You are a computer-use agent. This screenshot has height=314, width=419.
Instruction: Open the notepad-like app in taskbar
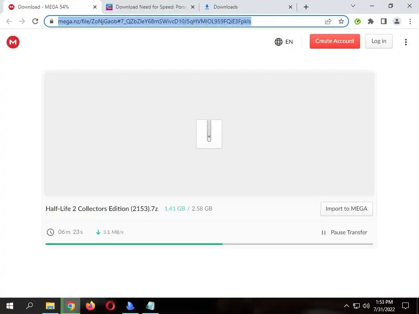(151, 306)
